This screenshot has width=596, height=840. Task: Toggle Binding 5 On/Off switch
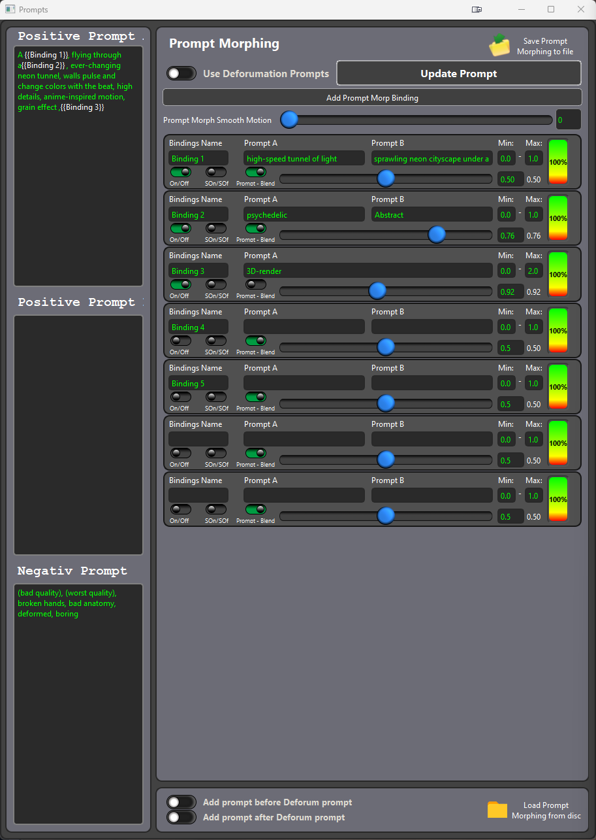tap(181, 397)
